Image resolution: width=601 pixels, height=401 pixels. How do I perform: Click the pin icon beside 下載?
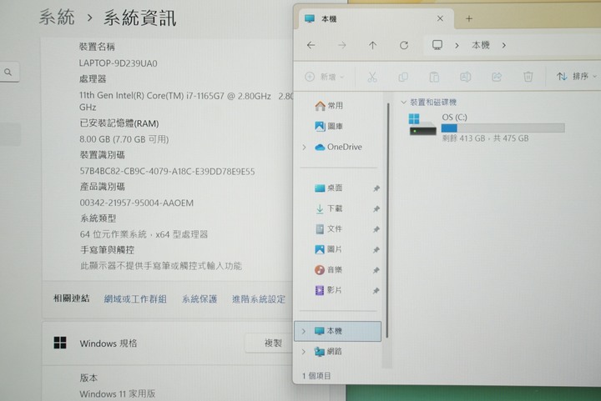pos(376,209)
